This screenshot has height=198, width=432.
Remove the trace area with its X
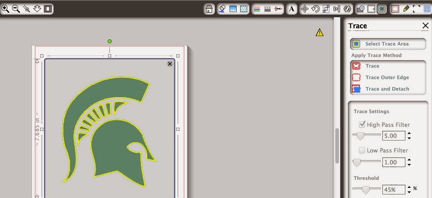pos(170,64)
